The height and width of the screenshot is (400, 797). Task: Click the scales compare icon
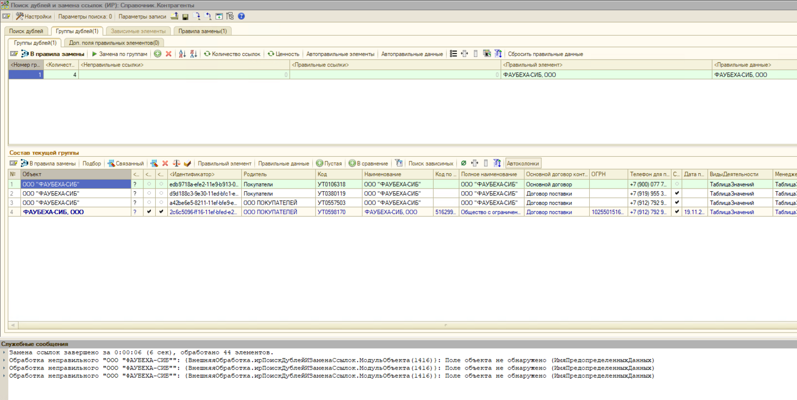176,164
